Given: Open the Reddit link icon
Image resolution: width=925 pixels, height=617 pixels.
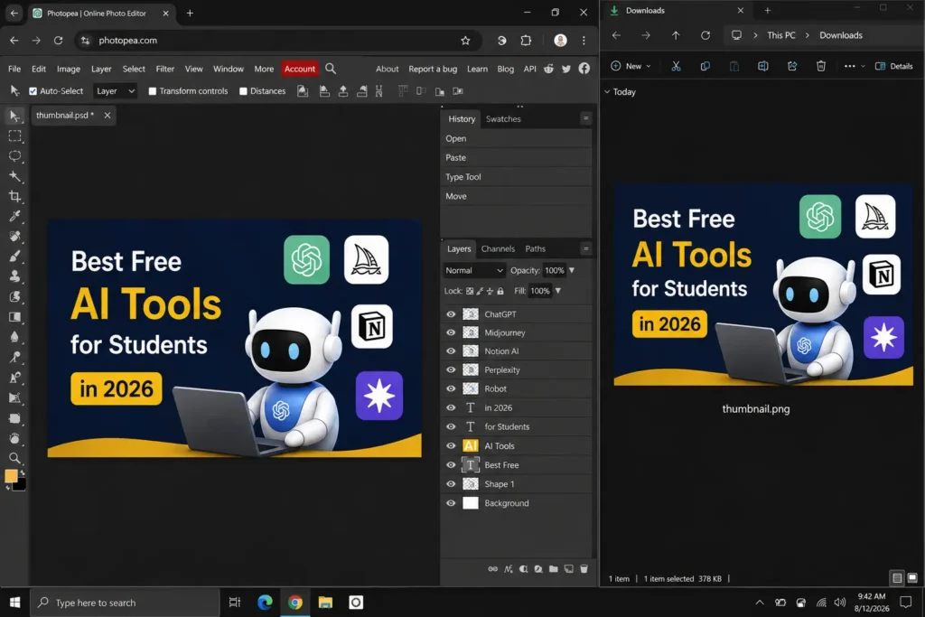Looking at the screenshot, I should (548, 69).
